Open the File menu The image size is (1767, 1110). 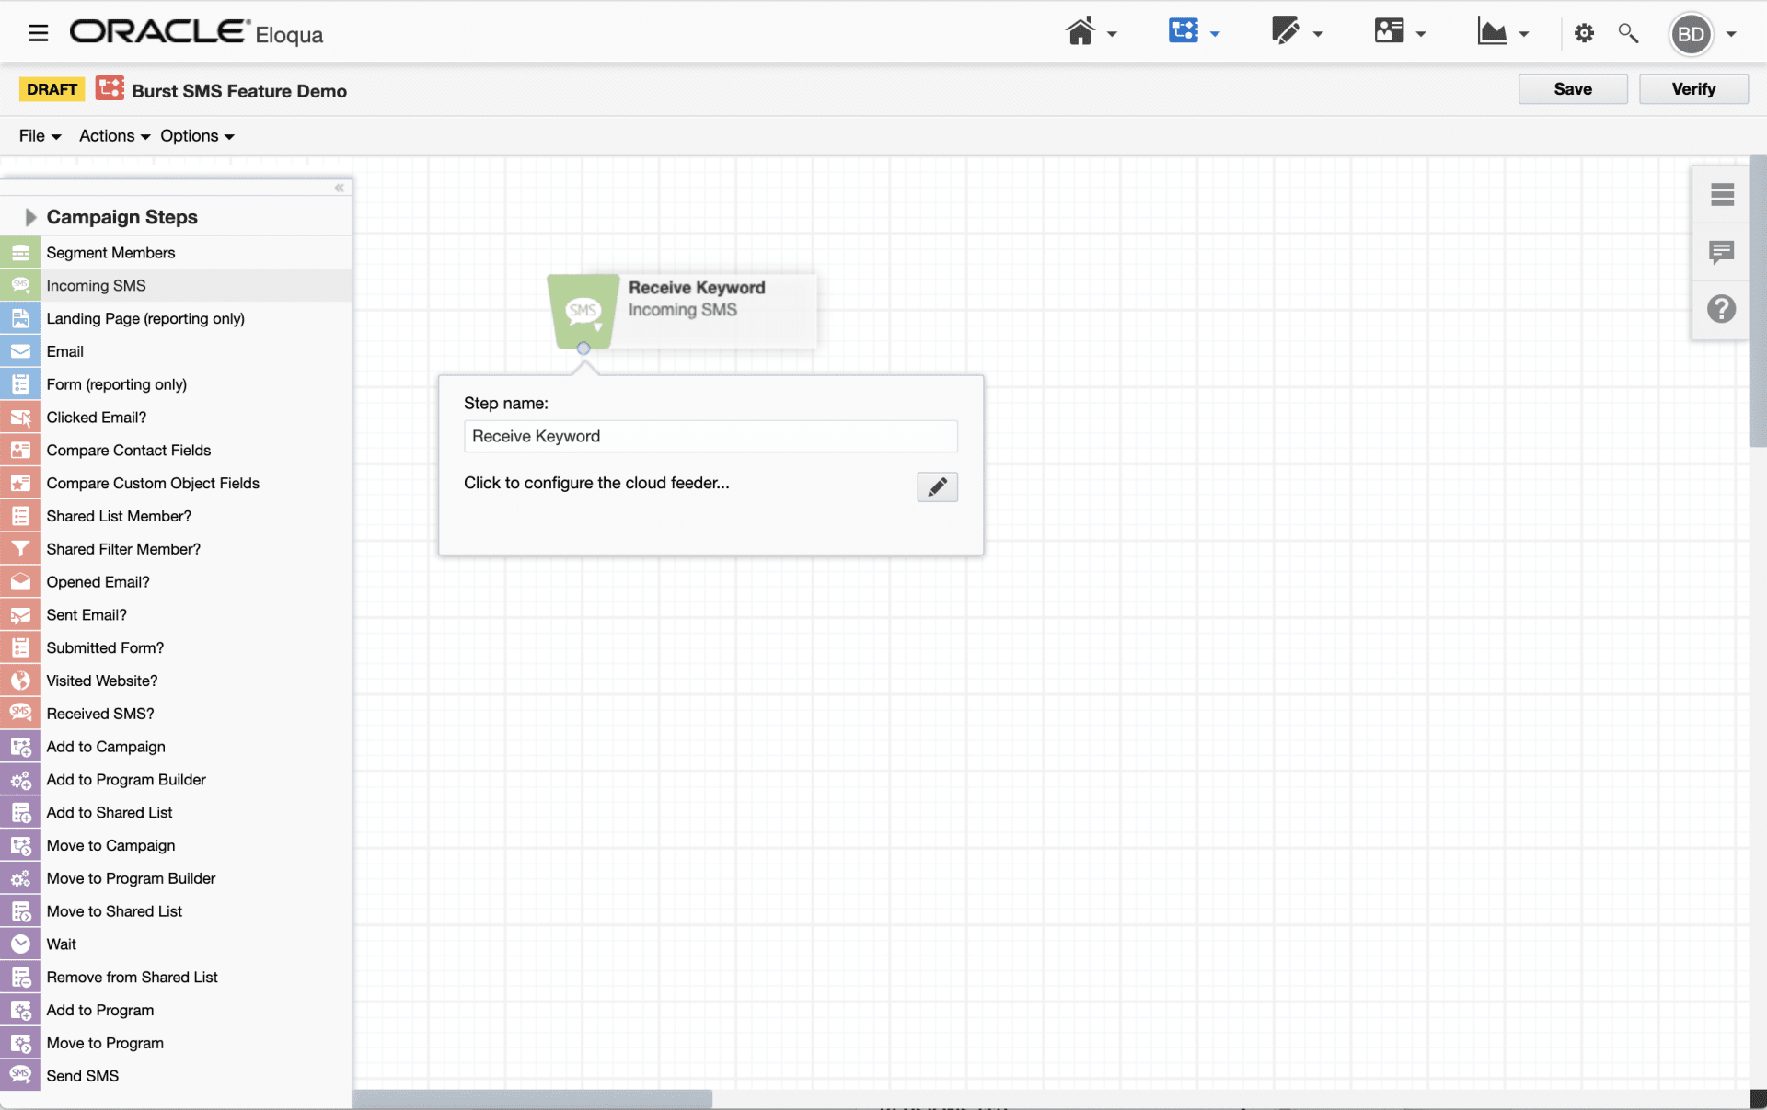coord(32,135)
